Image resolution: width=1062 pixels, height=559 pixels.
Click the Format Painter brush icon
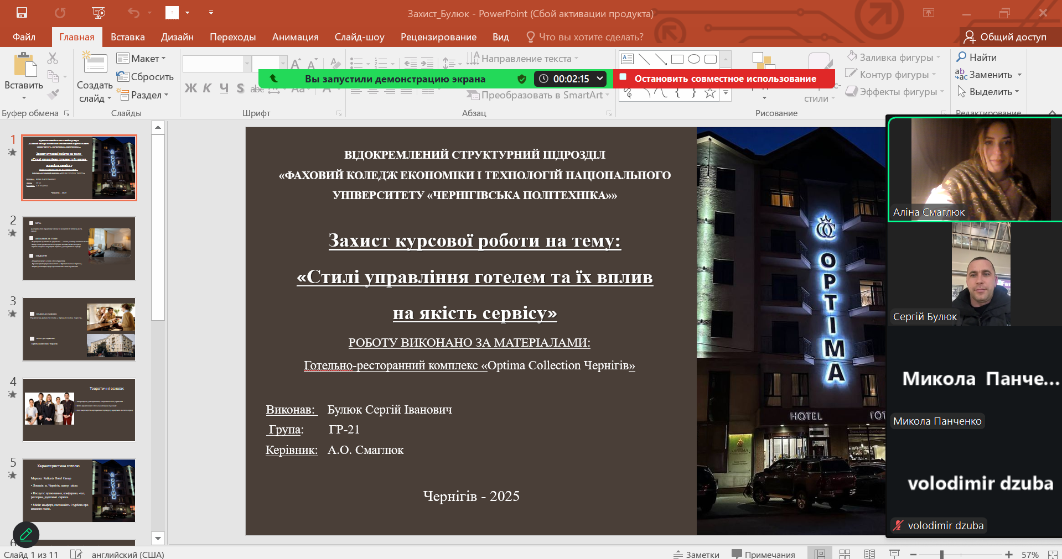(53, 95)
